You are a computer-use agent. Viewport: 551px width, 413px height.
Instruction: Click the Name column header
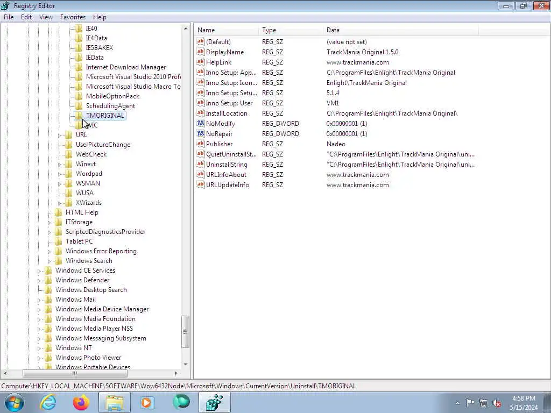227,30
